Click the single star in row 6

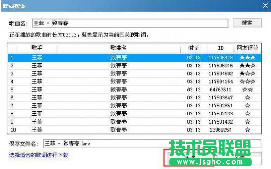click(247, 98)
